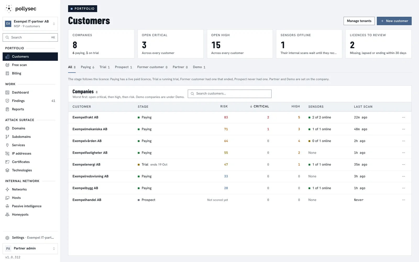Screen dimensions: 419x262
Task: Sort table by STAGE column
Action: 143,107
